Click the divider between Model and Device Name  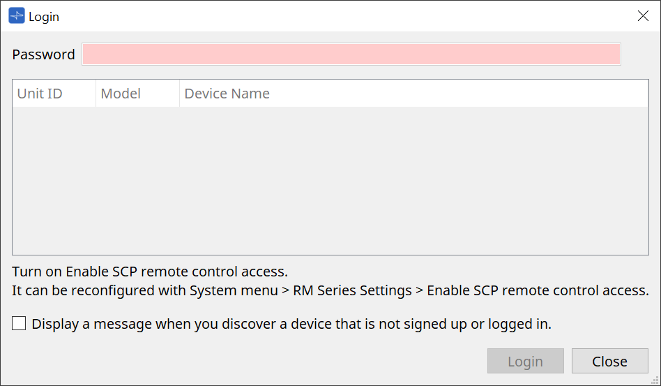179,94
